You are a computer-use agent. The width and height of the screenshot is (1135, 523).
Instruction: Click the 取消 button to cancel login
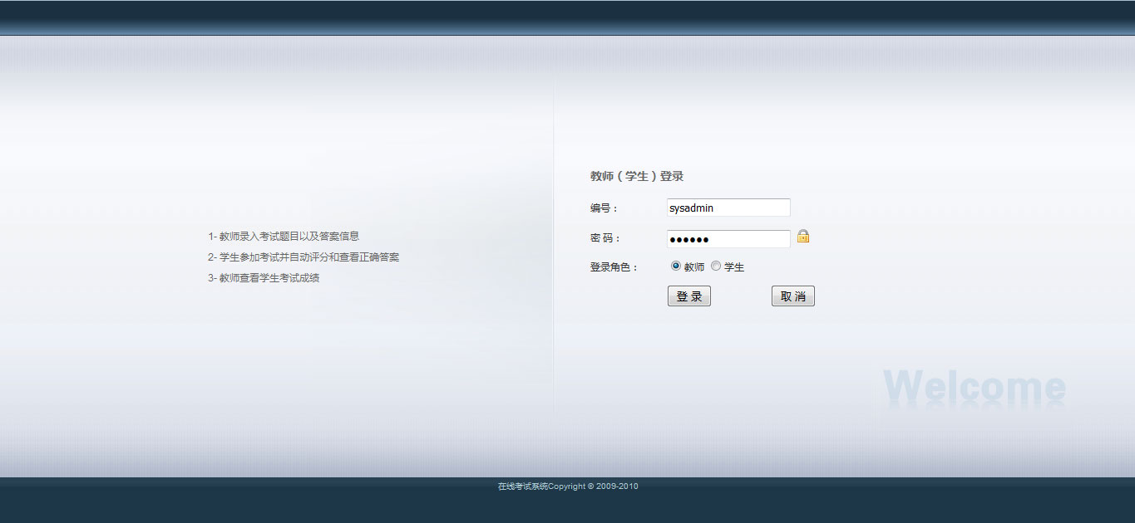(x=792, y=296)
